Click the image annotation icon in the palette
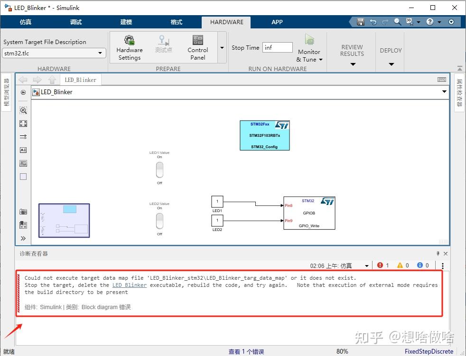 [x=23, y=163]
